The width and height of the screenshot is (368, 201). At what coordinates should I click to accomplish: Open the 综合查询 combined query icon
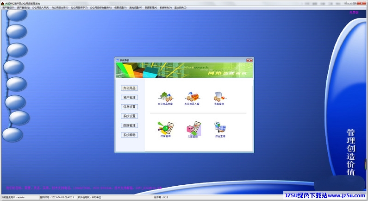(220, 129)
